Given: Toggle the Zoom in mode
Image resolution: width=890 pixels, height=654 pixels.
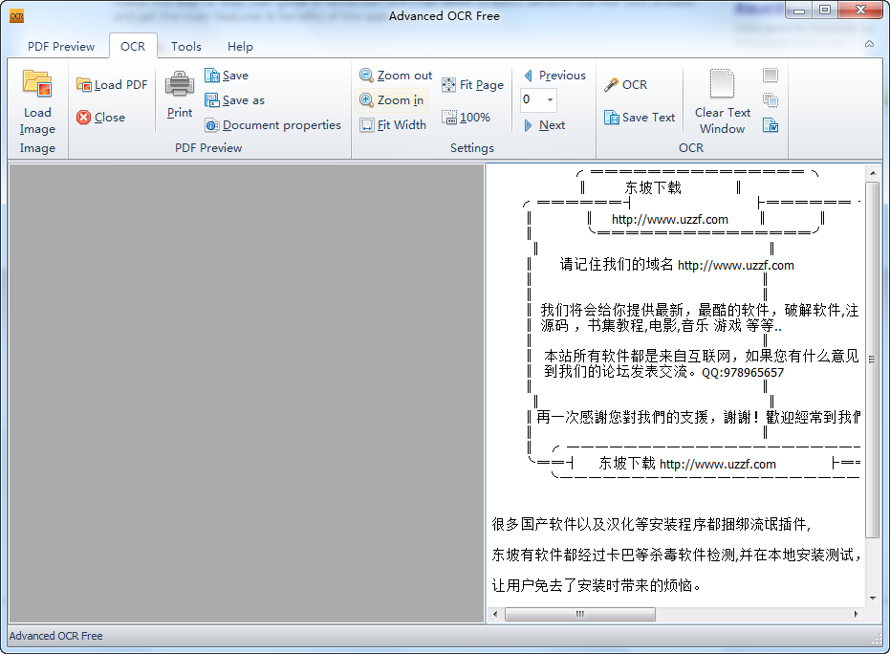Looking at the screenshot, I should (x=366, y=99).
